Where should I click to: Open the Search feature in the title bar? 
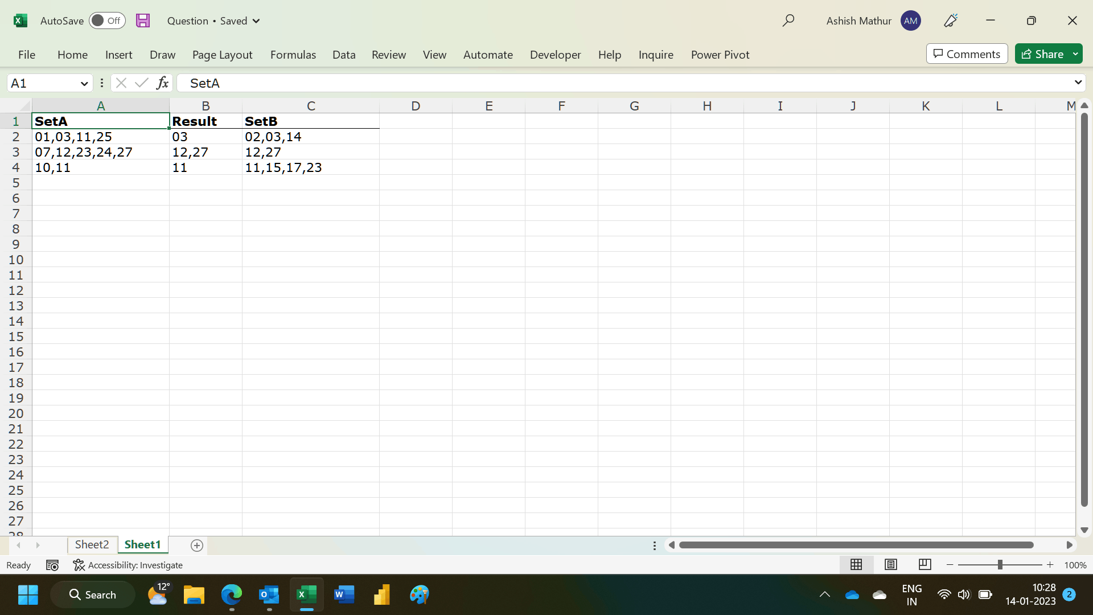pyautogui.click(x=788, y=20)
